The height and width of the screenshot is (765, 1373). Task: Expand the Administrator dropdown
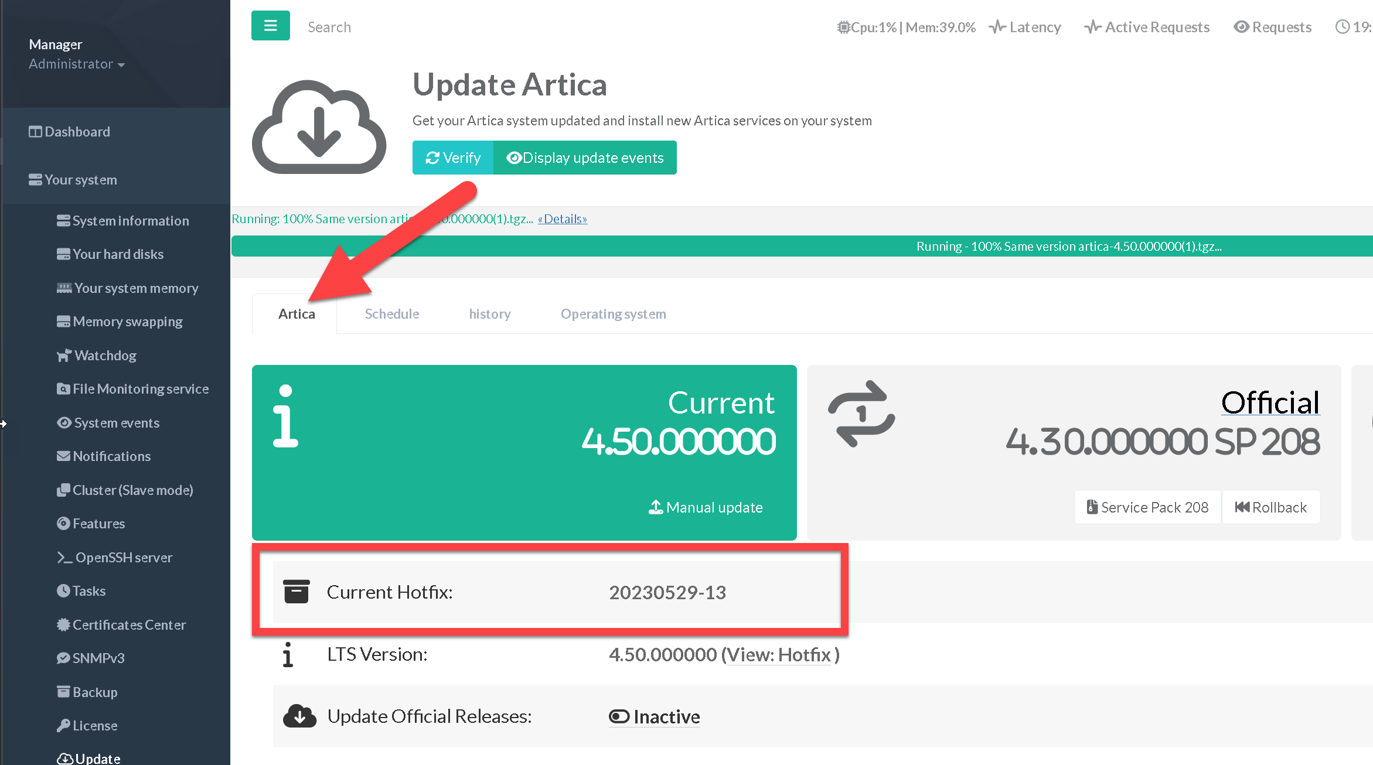click(77, 64)
